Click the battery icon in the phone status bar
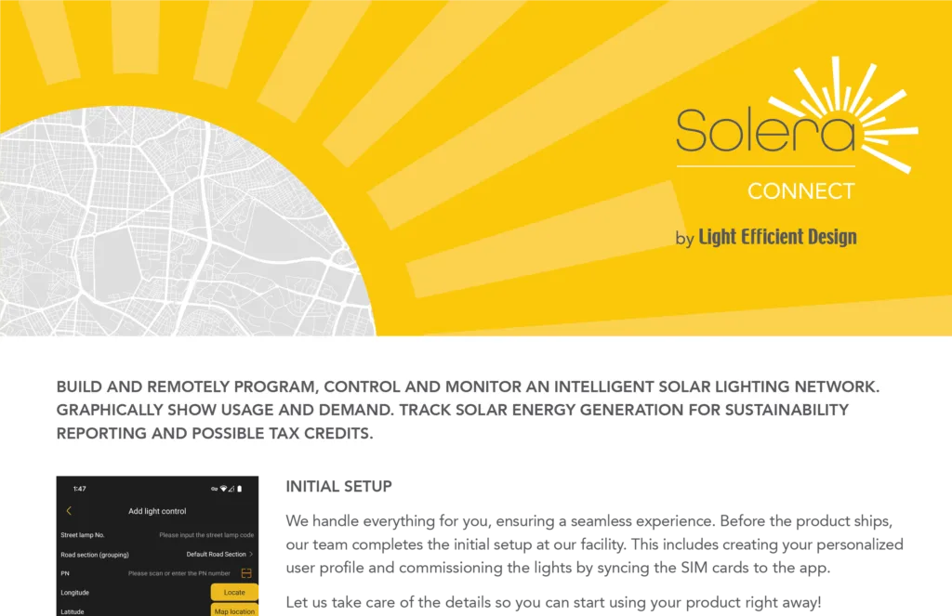Viewport: 952px width, 616px height. [x=240, y=489]
